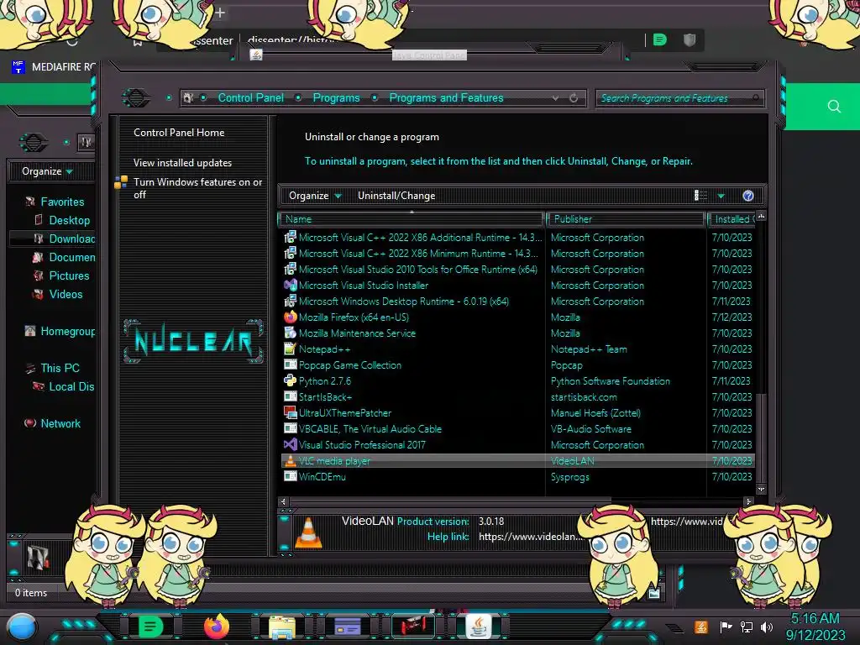Click the Notepad++ program icon in list
Image resolution: width=860 pixels, height=645 pixels.
[290, 349]
